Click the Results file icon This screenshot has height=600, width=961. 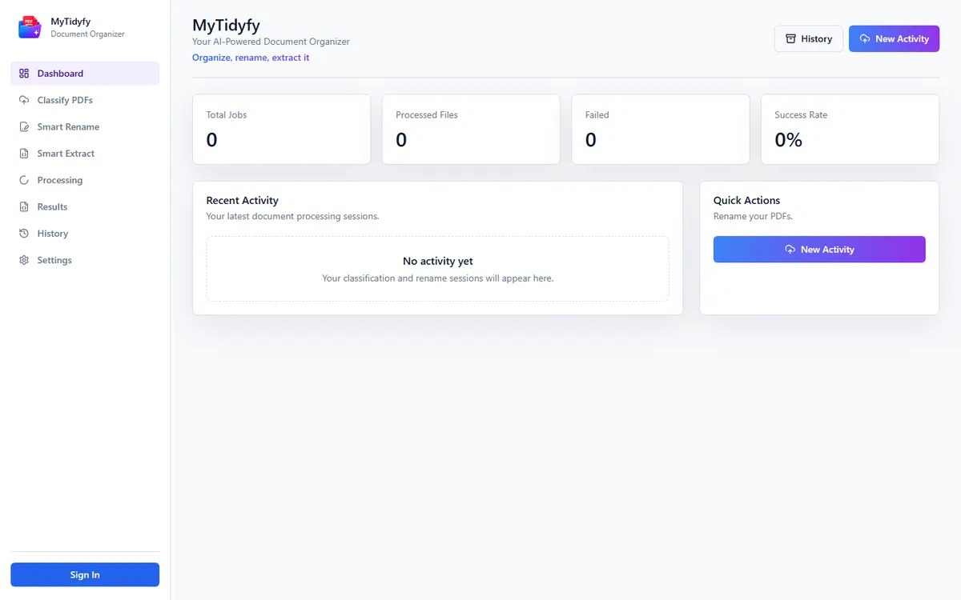click(x=24, y=207)
